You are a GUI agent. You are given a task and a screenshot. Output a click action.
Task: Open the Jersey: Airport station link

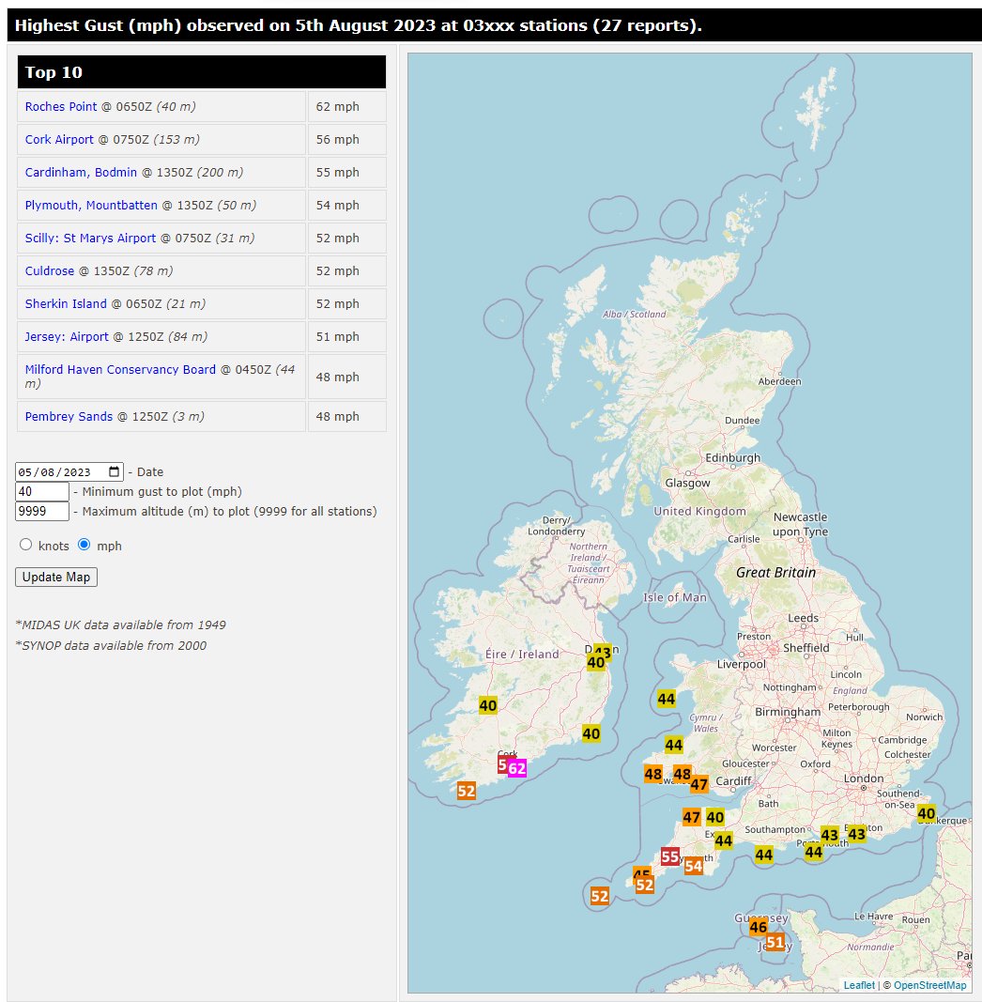tap(67, 337)
